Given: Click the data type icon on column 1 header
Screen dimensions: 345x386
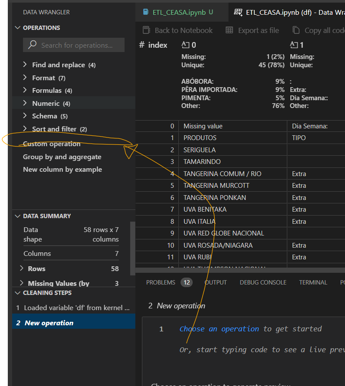Looking at the screenshot, I should pyautogui.click(x=293, y=44).
